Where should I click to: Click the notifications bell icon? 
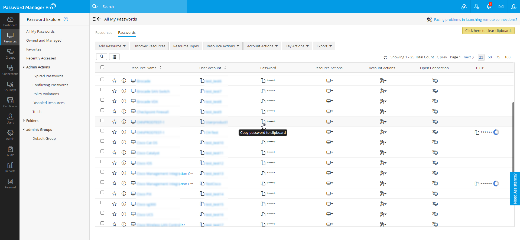point(489,6)
